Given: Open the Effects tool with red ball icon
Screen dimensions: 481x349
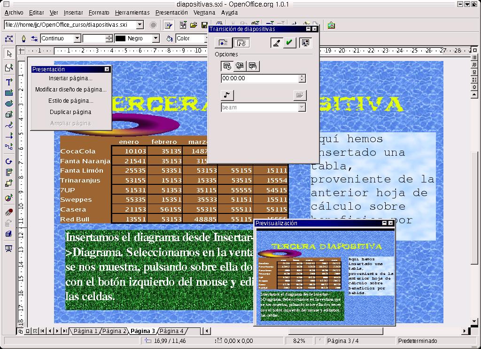Looking at the screenshot, I should 9,212.
